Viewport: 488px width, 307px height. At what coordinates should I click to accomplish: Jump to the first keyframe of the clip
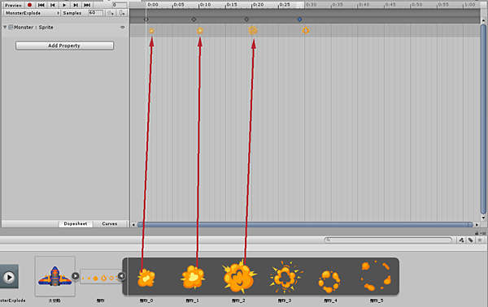point(41,5)
